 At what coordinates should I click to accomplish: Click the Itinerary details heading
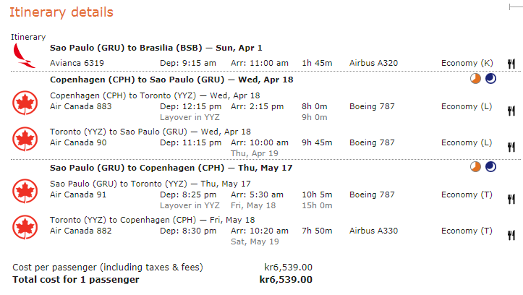click(x=61, y=12)
